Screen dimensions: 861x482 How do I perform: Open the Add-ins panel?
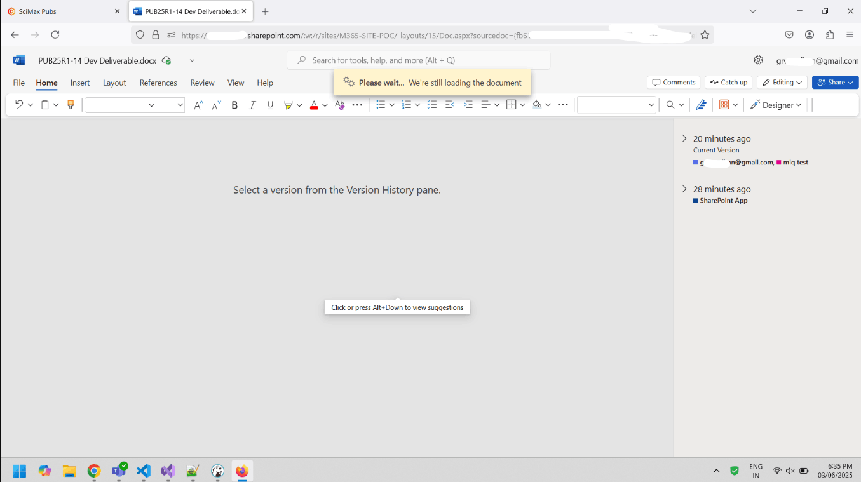725,104
